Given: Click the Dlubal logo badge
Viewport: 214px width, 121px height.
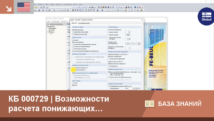Looking at the screenshot, I should [x=206, y=17].
